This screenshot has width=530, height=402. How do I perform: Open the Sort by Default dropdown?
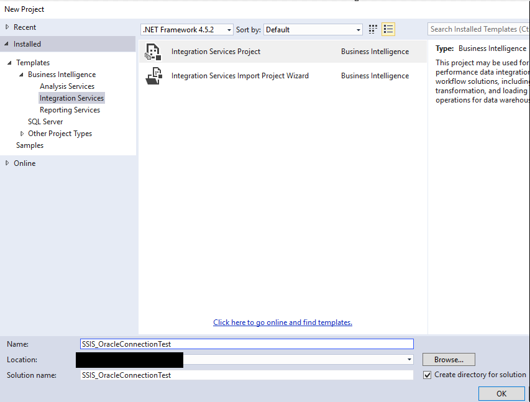[359, 29]
